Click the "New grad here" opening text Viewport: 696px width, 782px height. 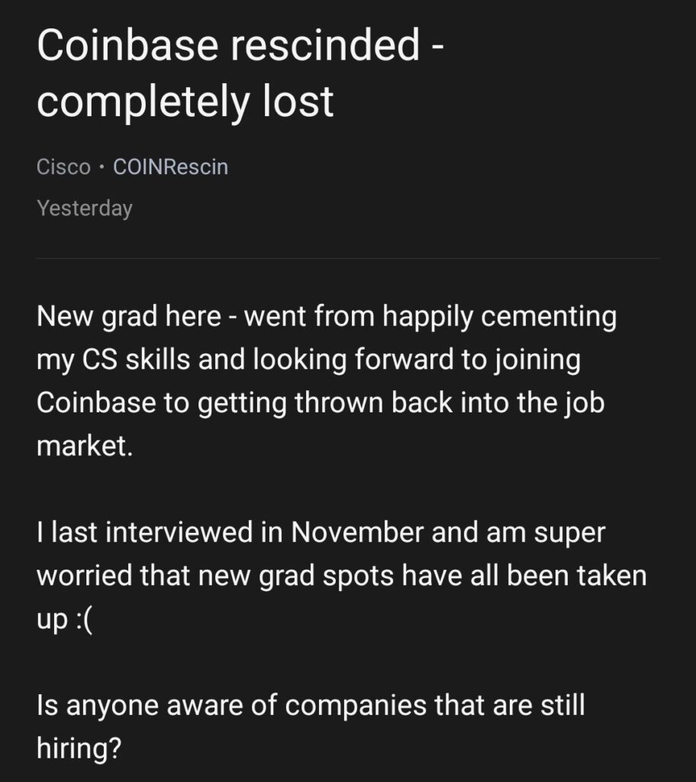(129, 317)
